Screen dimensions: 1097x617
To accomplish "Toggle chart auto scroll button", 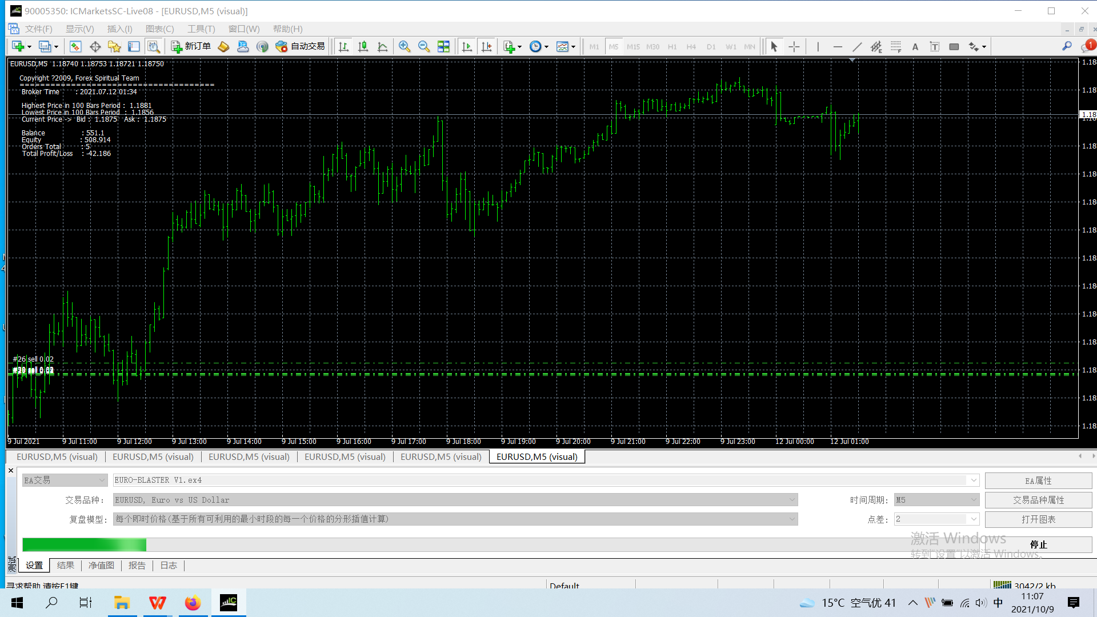I will pyautogui.click(x=467, y=47).
